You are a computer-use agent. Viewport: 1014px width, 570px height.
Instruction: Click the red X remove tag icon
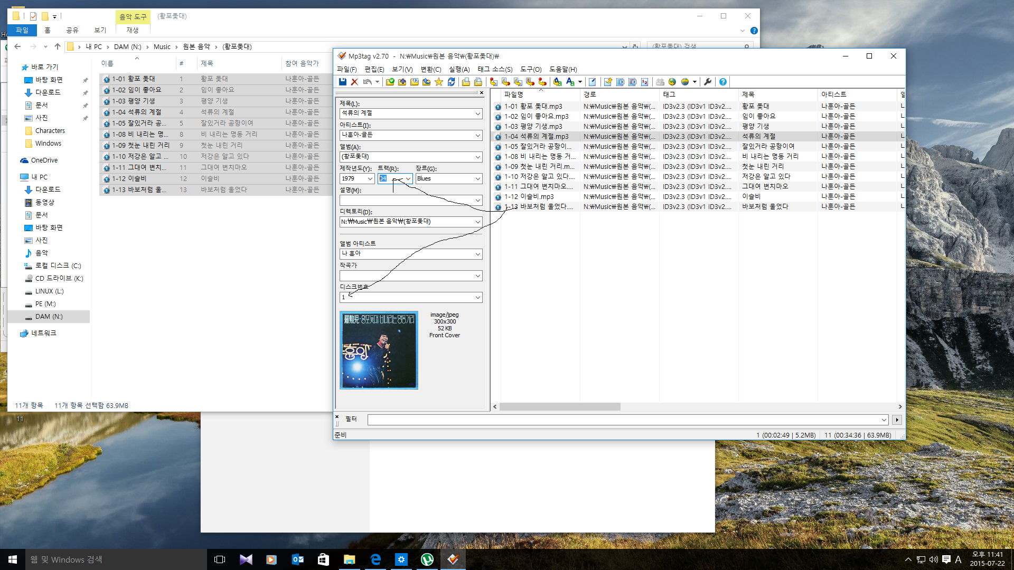point(355,82)
